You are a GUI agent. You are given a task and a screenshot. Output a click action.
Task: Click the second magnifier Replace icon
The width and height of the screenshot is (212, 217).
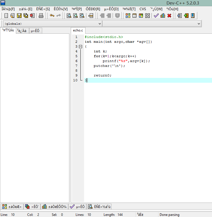coord(76,16)
